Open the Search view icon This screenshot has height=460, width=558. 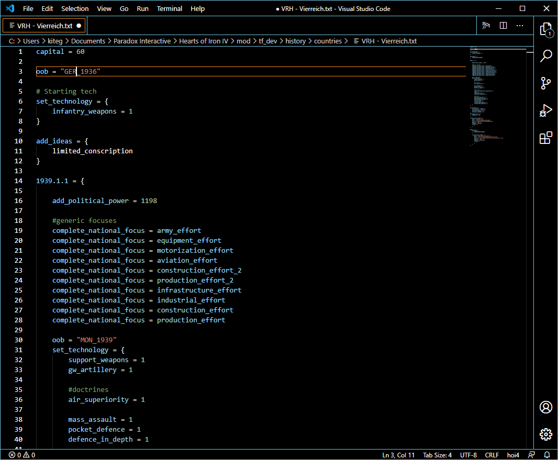click(546, 56)
